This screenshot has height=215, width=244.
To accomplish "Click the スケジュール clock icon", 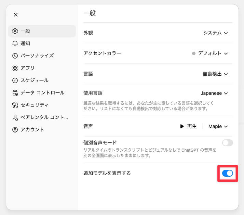I will pyautogui.click(x=15, y=80).
